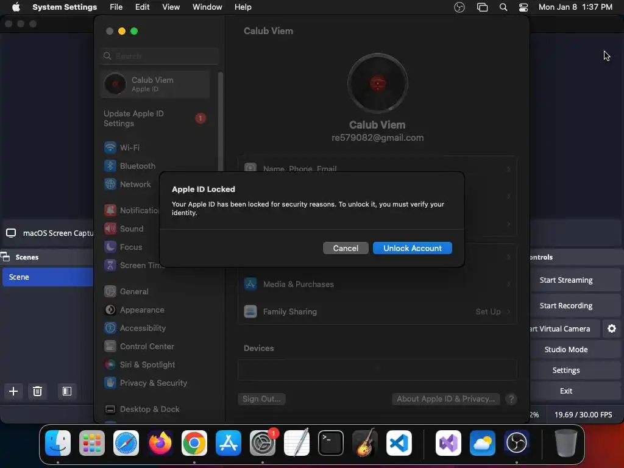Open virtual camera gear settings in OBS

(x=612, y=328)
